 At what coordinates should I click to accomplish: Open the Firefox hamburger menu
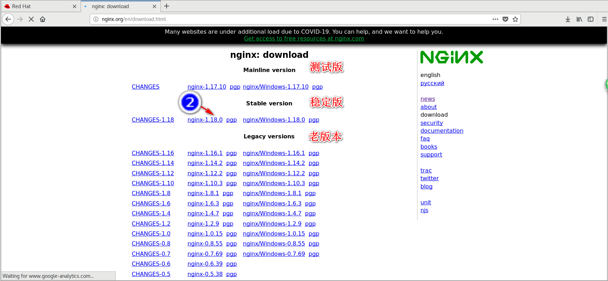click(x=604, y=19)
